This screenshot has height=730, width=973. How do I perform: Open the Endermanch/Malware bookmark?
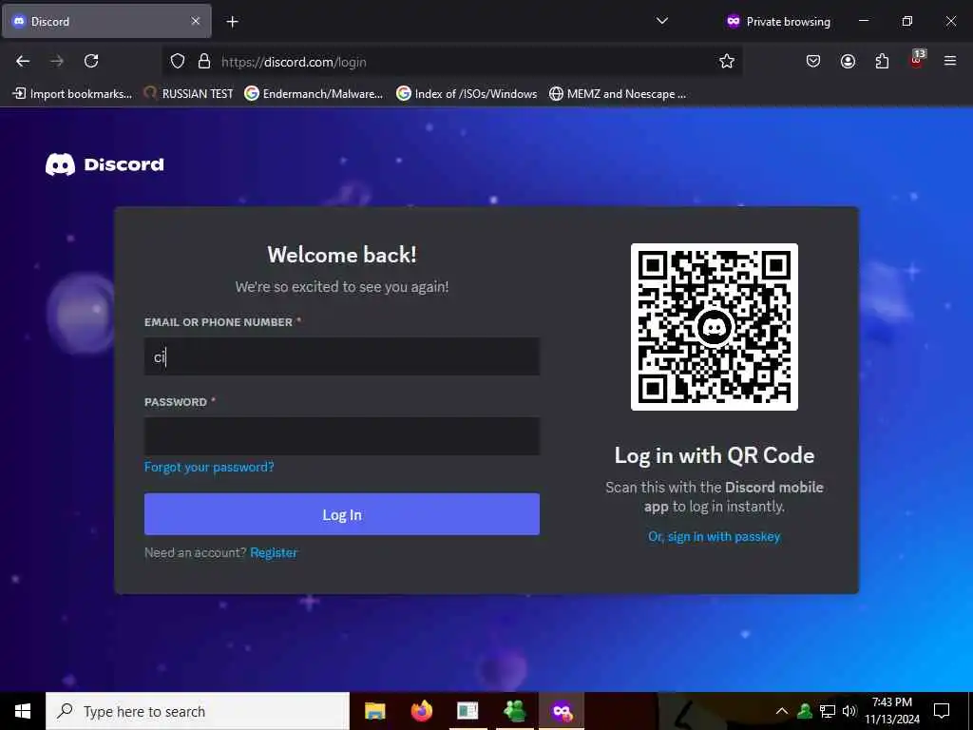point(314,94)
